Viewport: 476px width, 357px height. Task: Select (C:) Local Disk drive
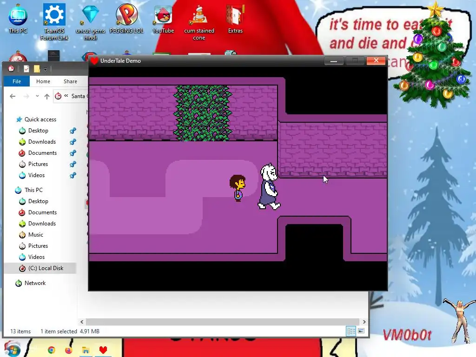click(40, 268)
